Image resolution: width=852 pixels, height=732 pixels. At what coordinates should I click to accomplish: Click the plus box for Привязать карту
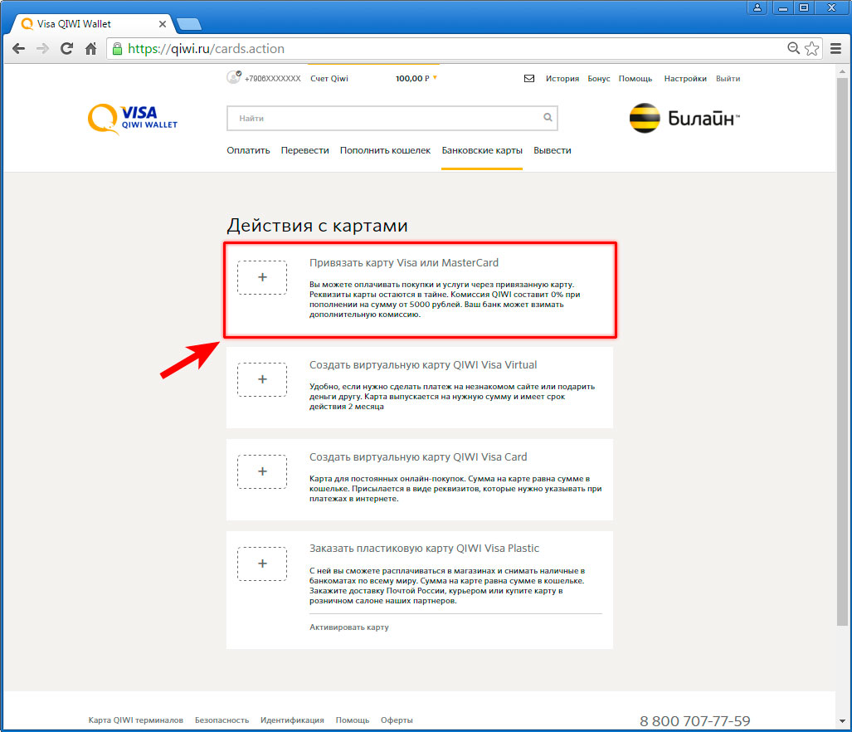point(262,278)
